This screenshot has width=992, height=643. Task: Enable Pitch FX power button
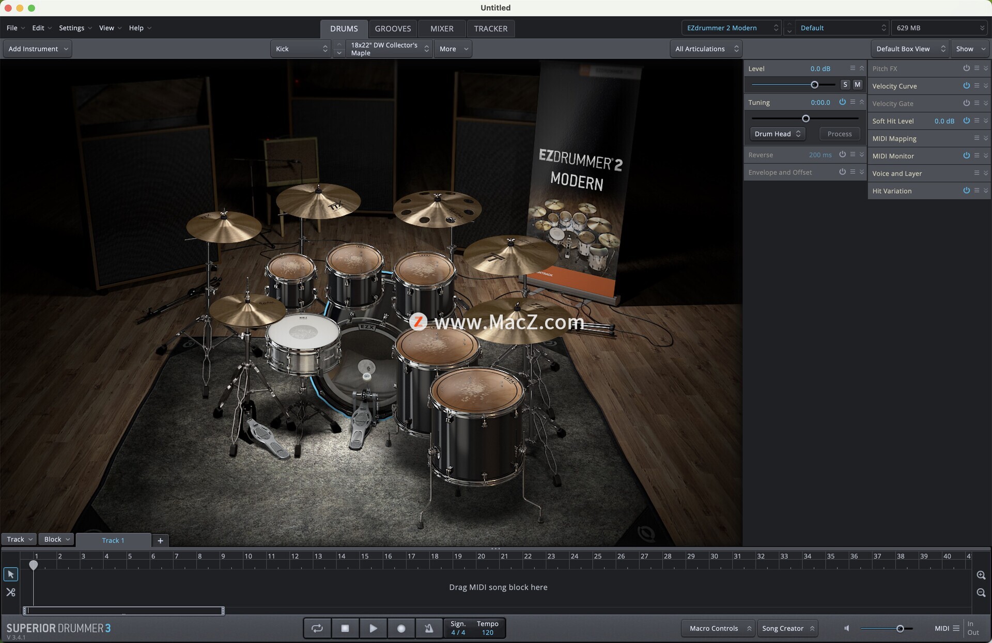966,68
